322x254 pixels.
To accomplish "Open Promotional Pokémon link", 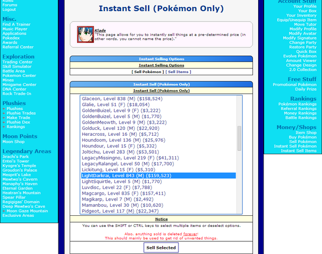I will (x=295, y=84).
